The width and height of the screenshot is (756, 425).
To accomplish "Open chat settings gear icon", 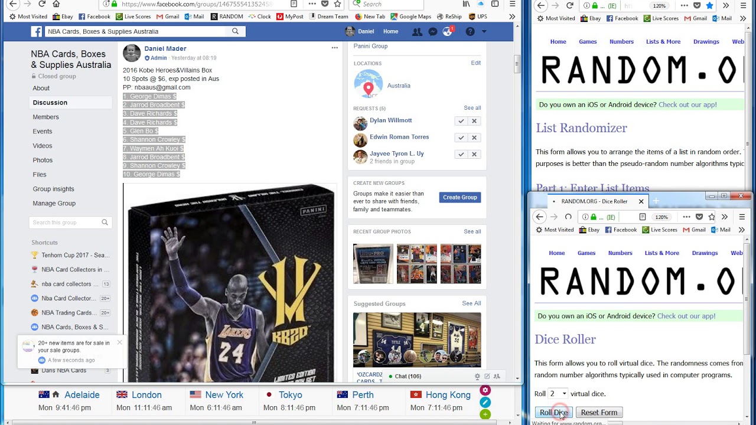I will [x=477, y=376].
